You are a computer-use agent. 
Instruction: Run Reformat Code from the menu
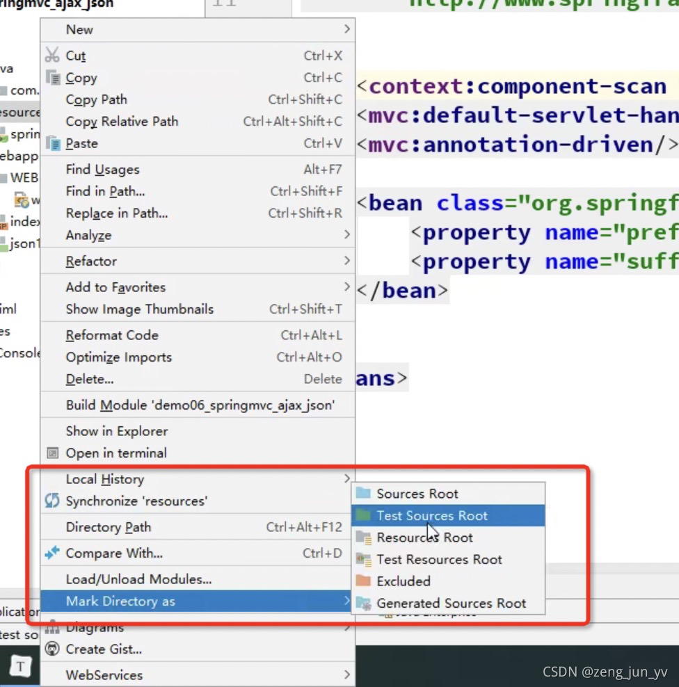click(x=198, y=335)
